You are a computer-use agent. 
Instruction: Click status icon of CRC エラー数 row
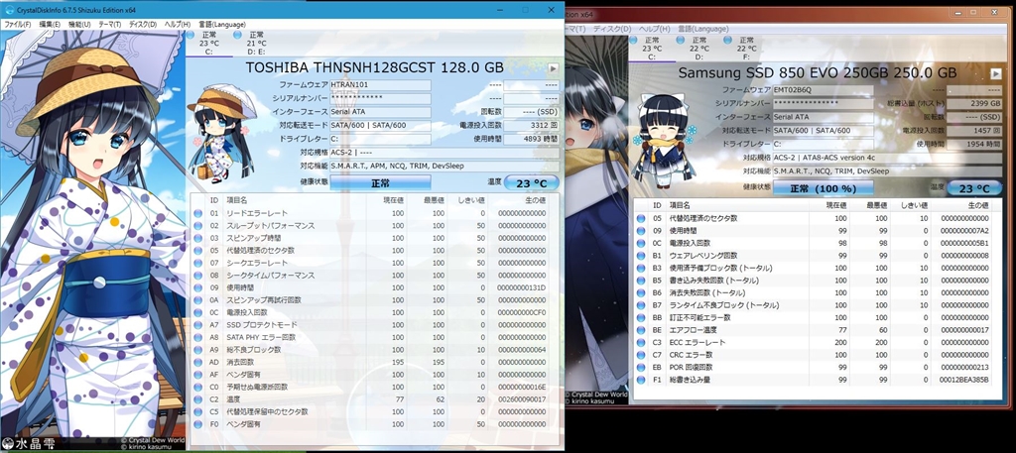point(641,355)
